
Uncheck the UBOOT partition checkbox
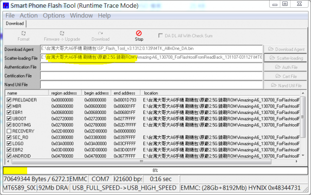[9, 118]
